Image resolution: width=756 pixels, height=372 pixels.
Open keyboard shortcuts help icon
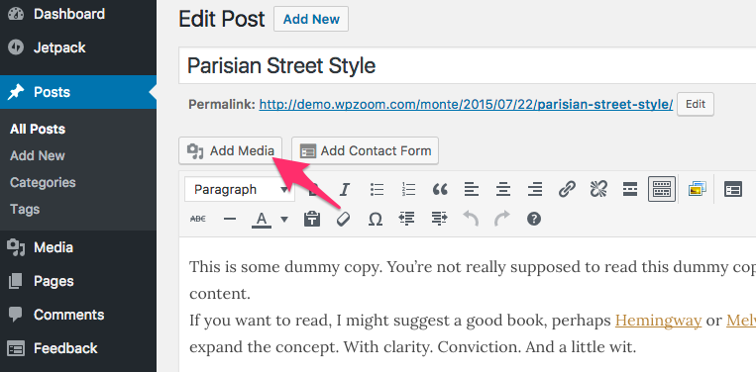point(533,219)
